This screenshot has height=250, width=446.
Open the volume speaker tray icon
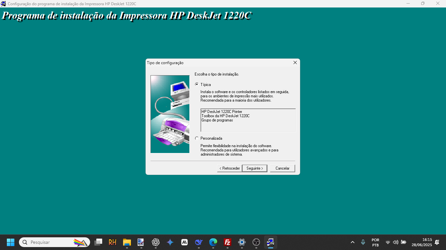[396, 242]
